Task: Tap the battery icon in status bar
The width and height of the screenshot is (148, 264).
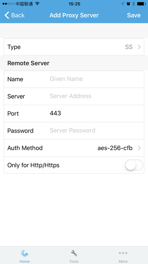Action: 141,4
